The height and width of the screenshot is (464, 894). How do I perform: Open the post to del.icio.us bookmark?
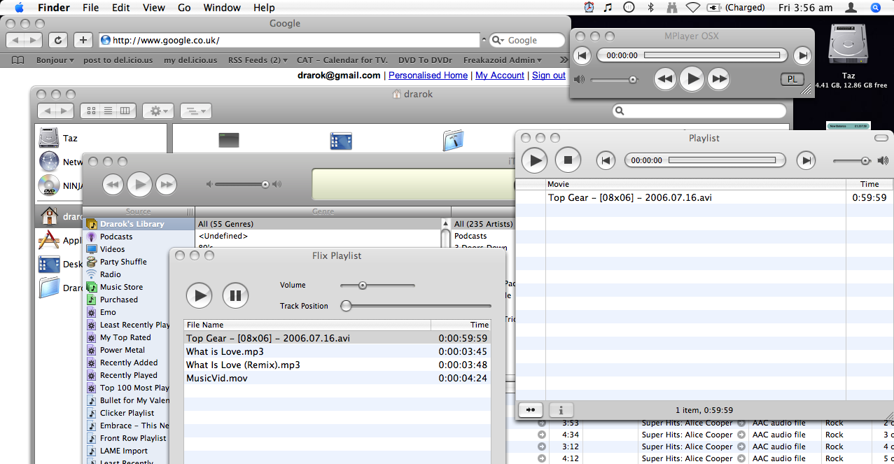tap(118, 60)
